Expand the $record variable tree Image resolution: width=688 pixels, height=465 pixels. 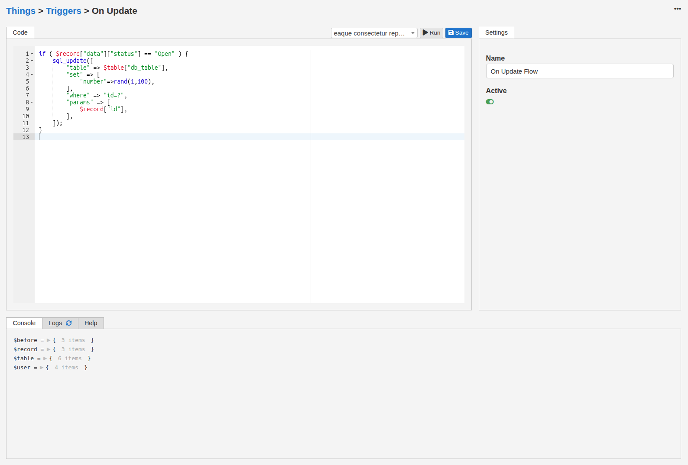coord(49,349)
